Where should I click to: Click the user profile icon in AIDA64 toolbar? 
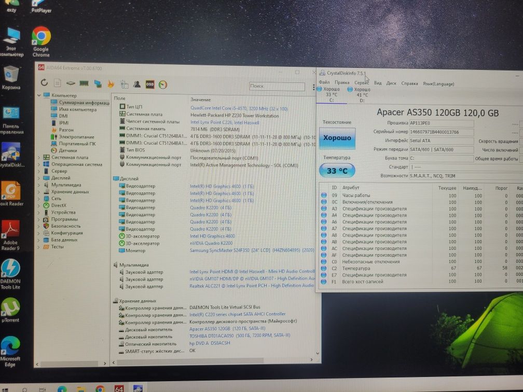pos(137,85)
